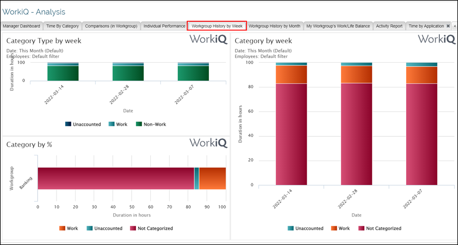Click the 2022-03-14 Not Categorized bar segment
Image resolution: width=458 pixels, height=245 pixels.
point(291,134)
